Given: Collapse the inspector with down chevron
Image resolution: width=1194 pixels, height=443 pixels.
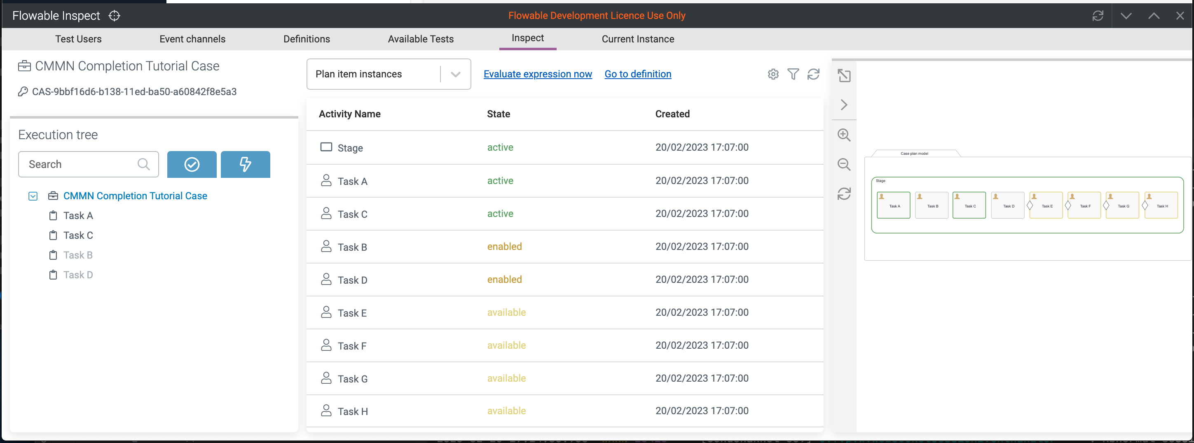Looking at the screenshot, I should tap(1126, 16).
